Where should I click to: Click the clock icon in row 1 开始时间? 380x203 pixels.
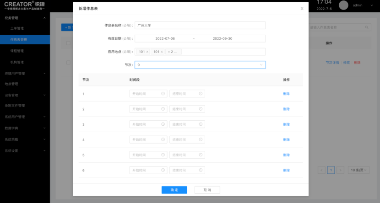tap(163, 94)
